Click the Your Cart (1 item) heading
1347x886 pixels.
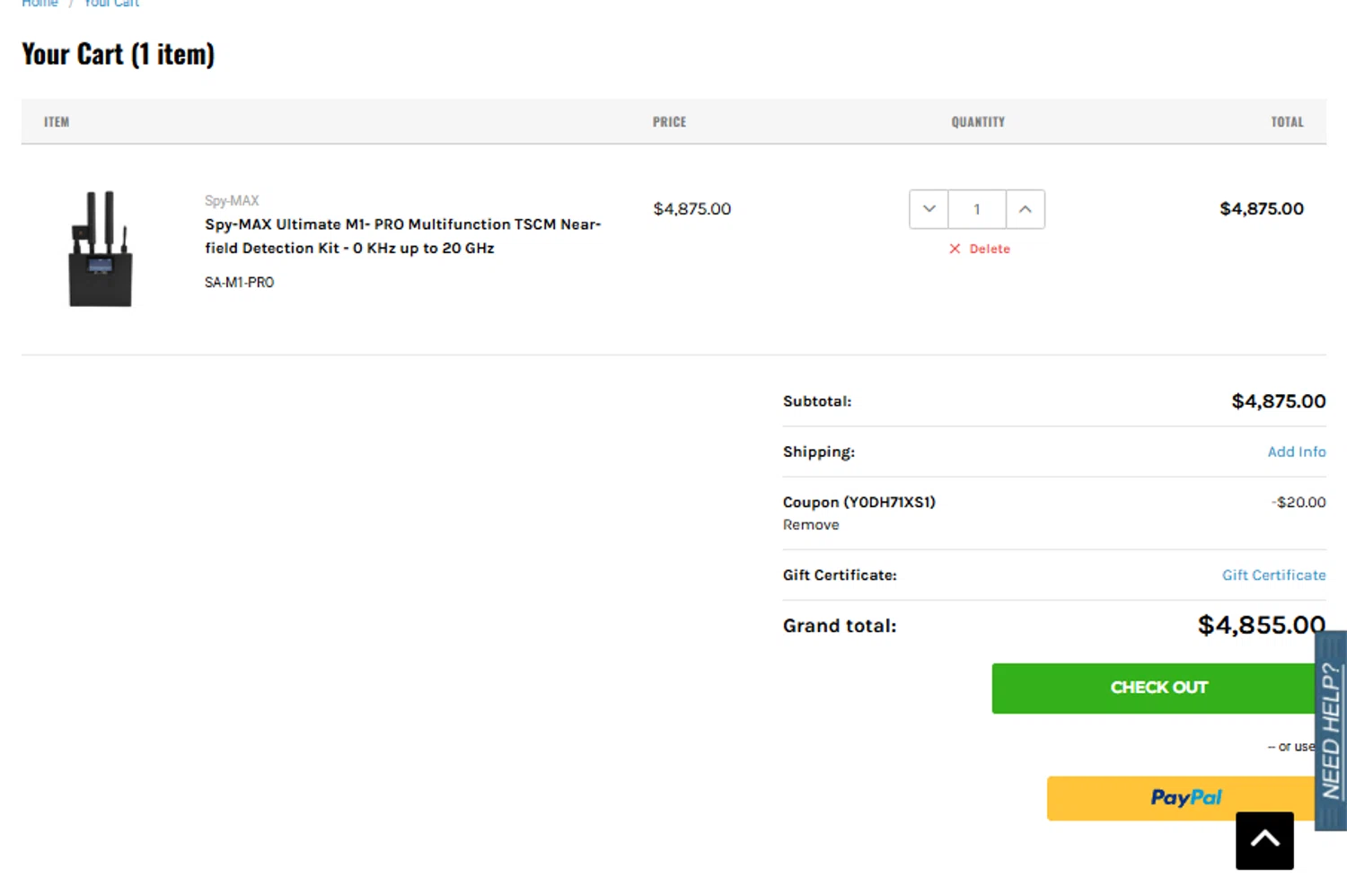[119, 54]
